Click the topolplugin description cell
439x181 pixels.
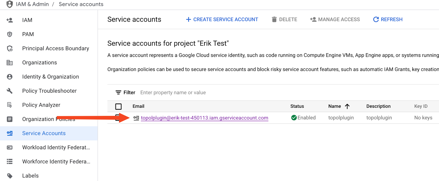(x=379, y=118)
